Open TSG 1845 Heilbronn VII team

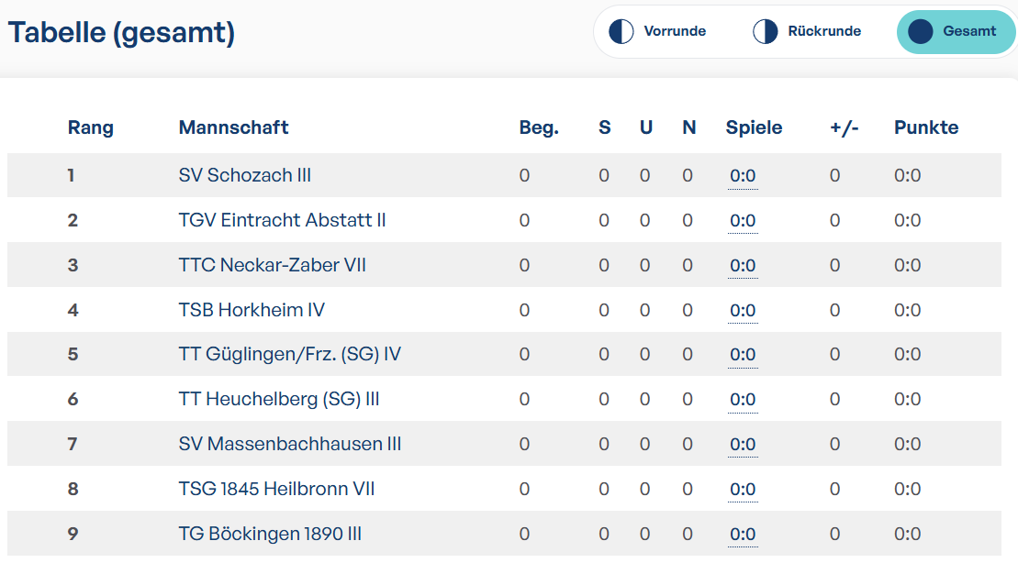pos(276,489)
